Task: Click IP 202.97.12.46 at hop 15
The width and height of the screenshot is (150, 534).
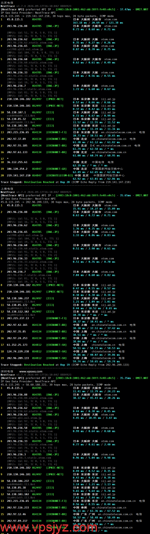Action: coord(16,514)
